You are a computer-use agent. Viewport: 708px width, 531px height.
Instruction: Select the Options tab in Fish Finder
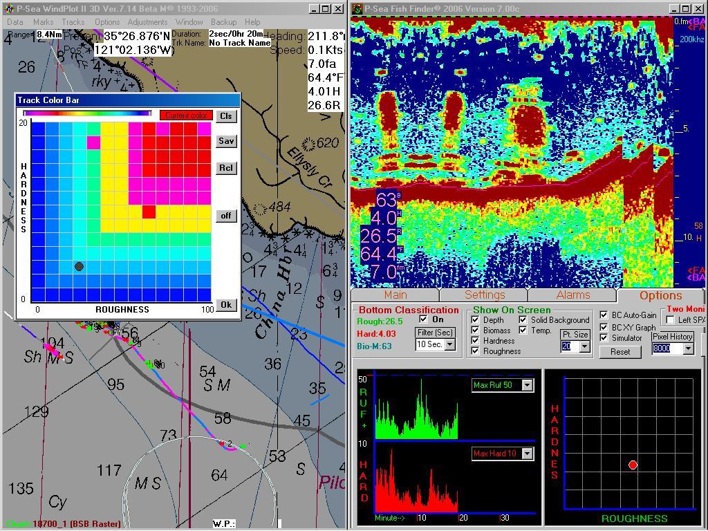[660, 295]
